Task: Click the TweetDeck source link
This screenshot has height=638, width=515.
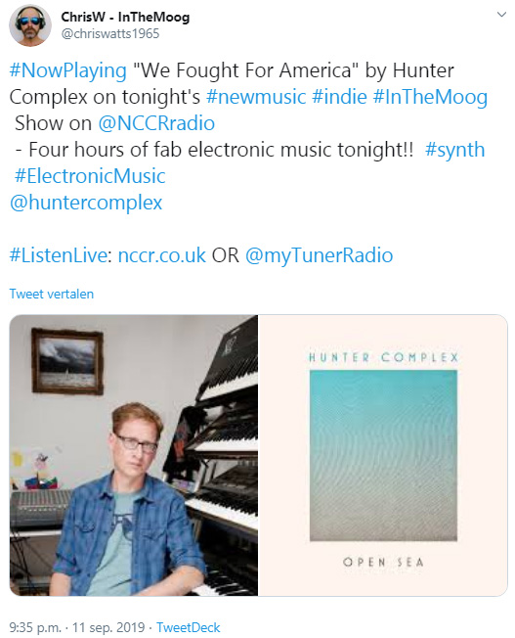Action: coord(189,627)
